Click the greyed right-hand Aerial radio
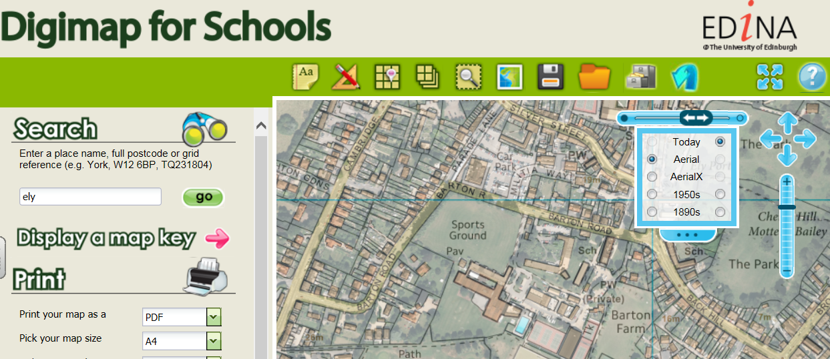 (x=720, y=159)
